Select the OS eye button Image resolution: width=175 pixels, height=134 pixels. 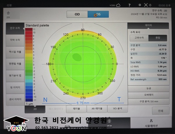(x=98, y=15)
